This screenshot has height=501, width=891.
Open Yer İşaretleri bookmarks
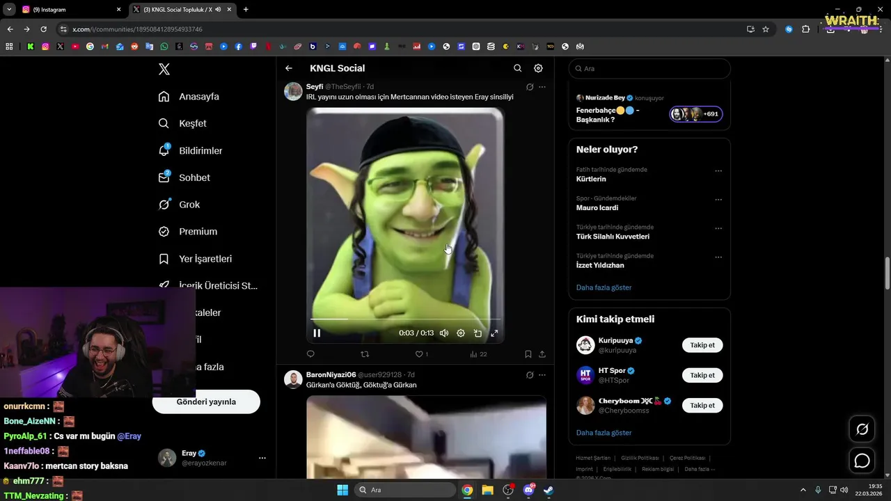pos(195,259)
